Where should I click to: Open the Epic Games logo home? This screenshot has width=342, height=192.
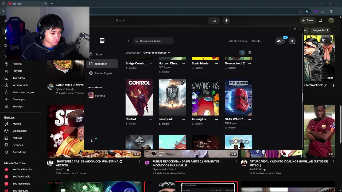102,41
